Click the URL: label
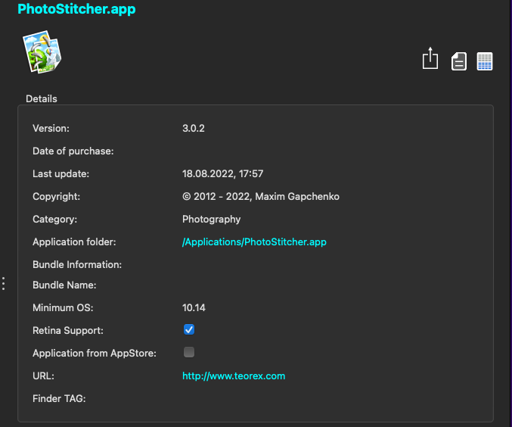This screenshot has height=427, width=512. pyautogui.click(x=43, y=376)
